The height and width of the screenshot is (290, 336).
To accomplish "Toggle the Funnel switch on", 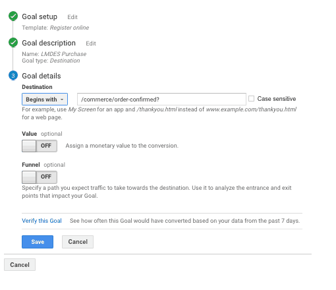I will (x=40, y=177).
